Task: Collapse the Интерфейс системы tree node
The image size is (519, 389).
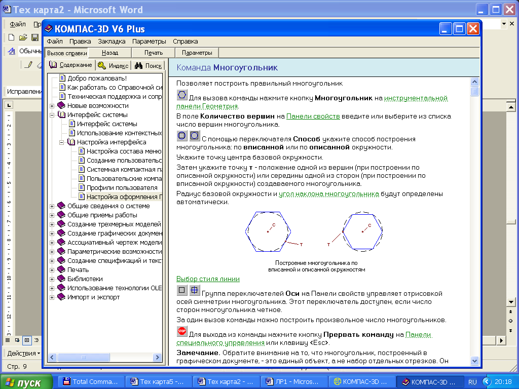Action: click(52, 115)
